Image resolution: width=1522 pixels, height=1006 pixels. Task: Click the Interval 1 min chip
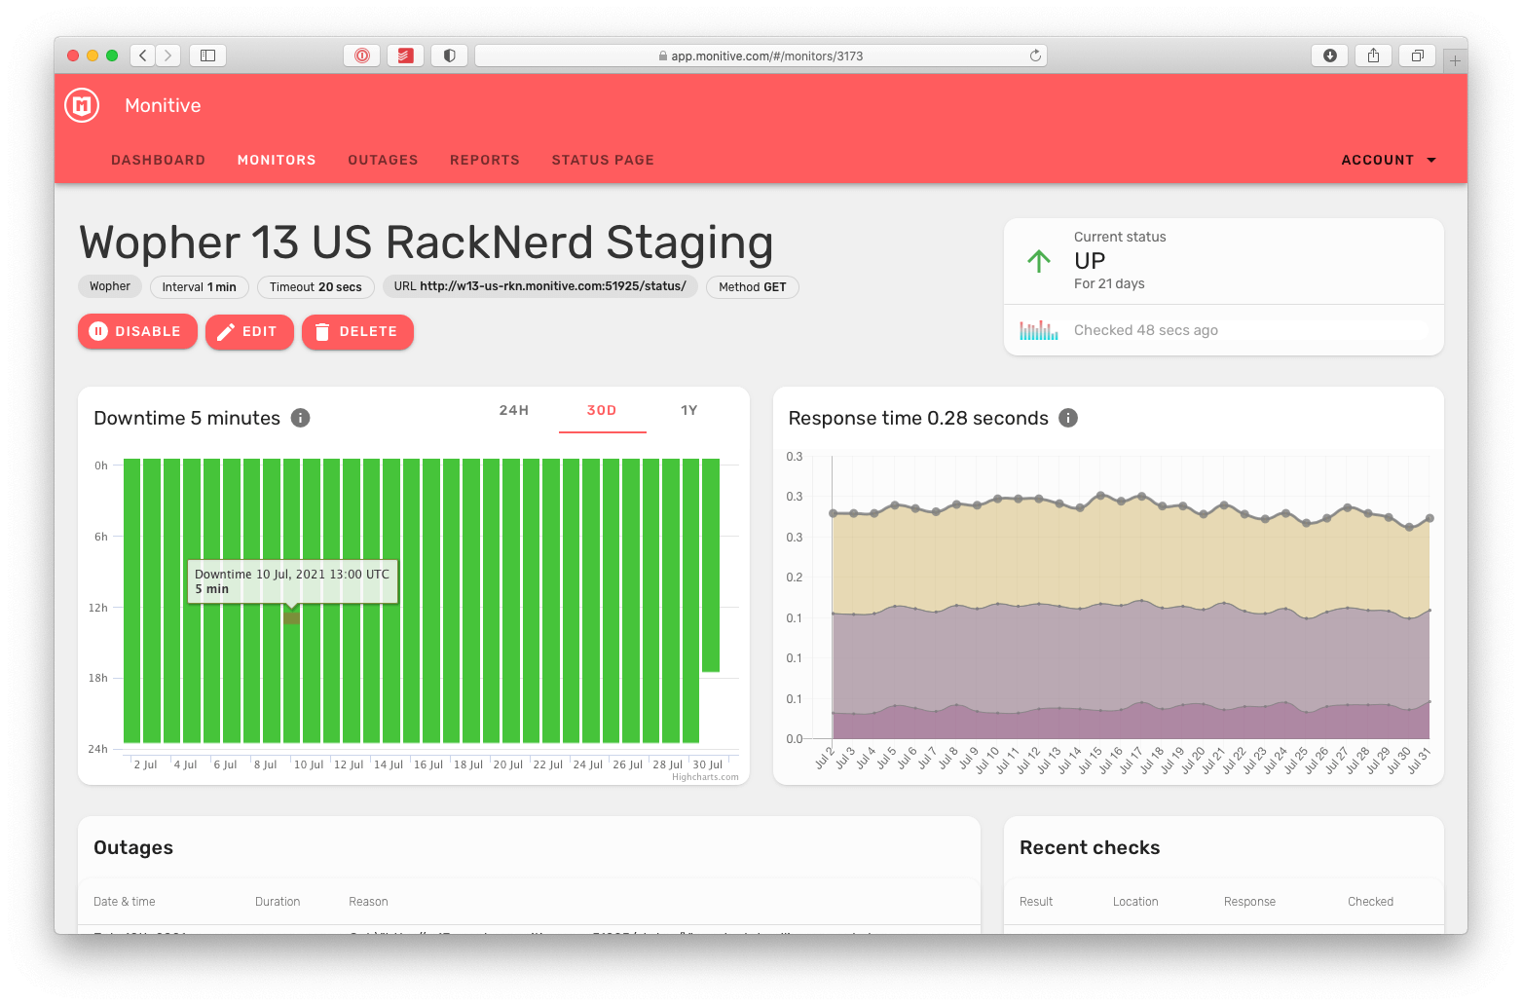point(200,287)
